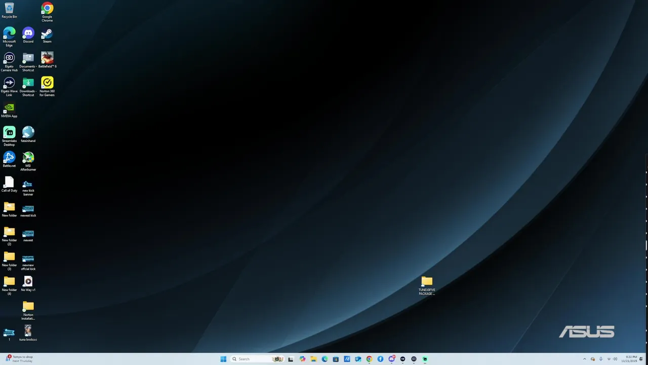The image size is (648, 365).
Task: Select the Discord desktop shortcut
Action: pos(28,35)
